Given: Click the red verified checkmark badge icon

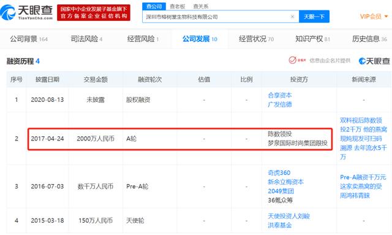Looking at the screenshot, I should pos(293,60).
